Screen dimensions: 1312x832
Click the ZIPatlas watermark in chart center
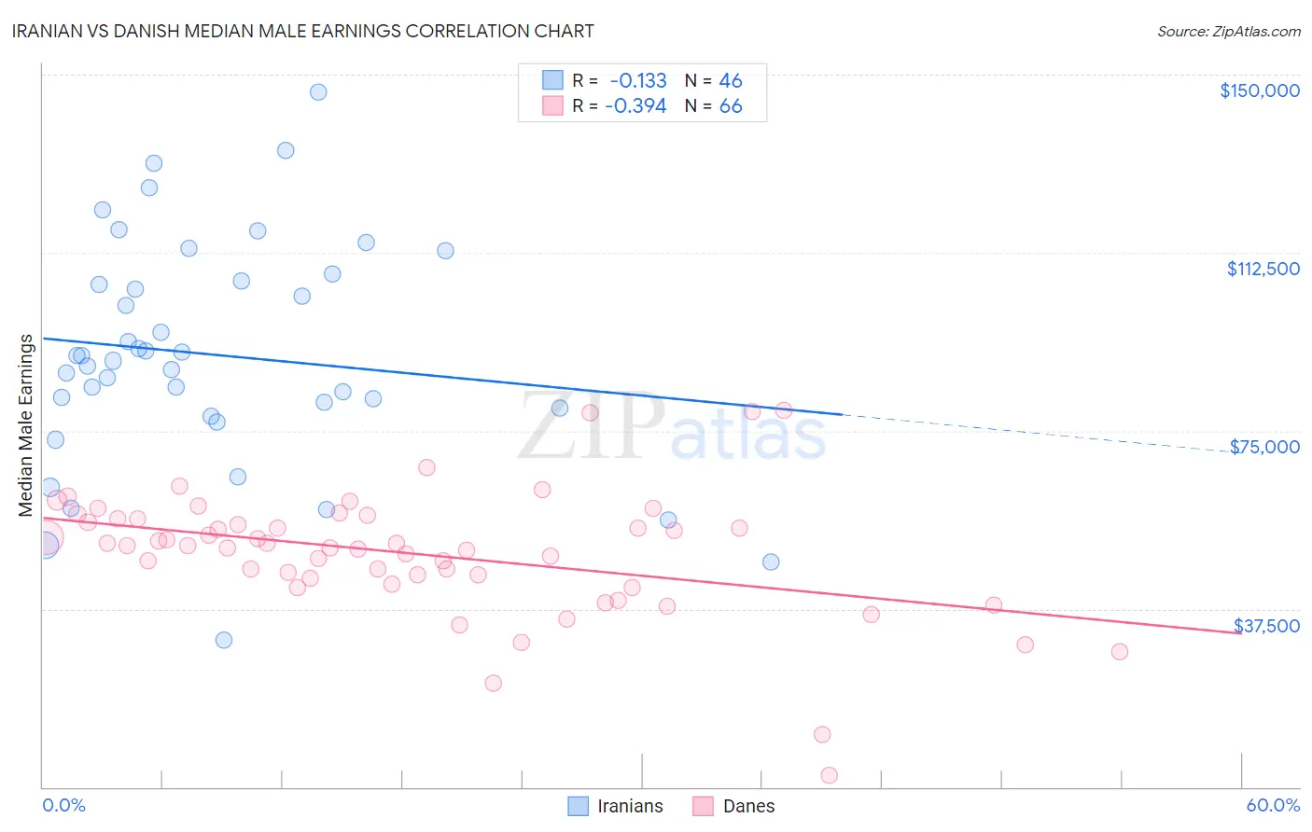672,427
